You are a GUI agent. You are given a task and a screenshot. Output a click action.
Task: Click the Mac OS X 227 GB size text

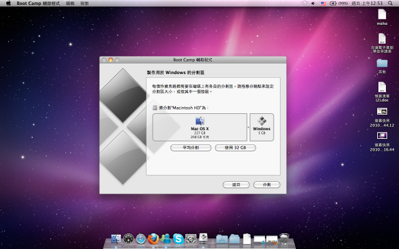click(x=199, y=133)
